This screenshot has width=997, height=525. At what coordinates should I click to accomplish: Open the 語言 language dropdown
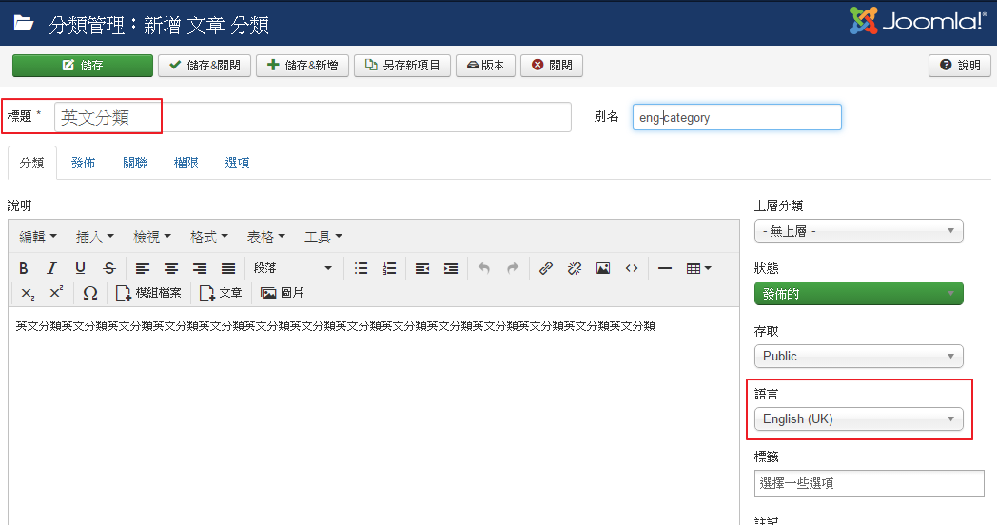(x=858, y=419)
